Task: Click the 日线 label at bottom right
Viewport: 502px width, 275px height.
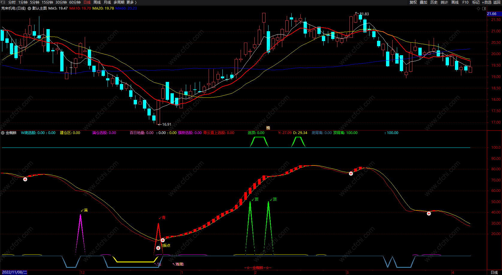Action: [x=494, y=273]
